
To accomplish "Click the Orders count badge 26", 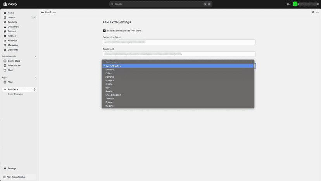I will (34, 17).
